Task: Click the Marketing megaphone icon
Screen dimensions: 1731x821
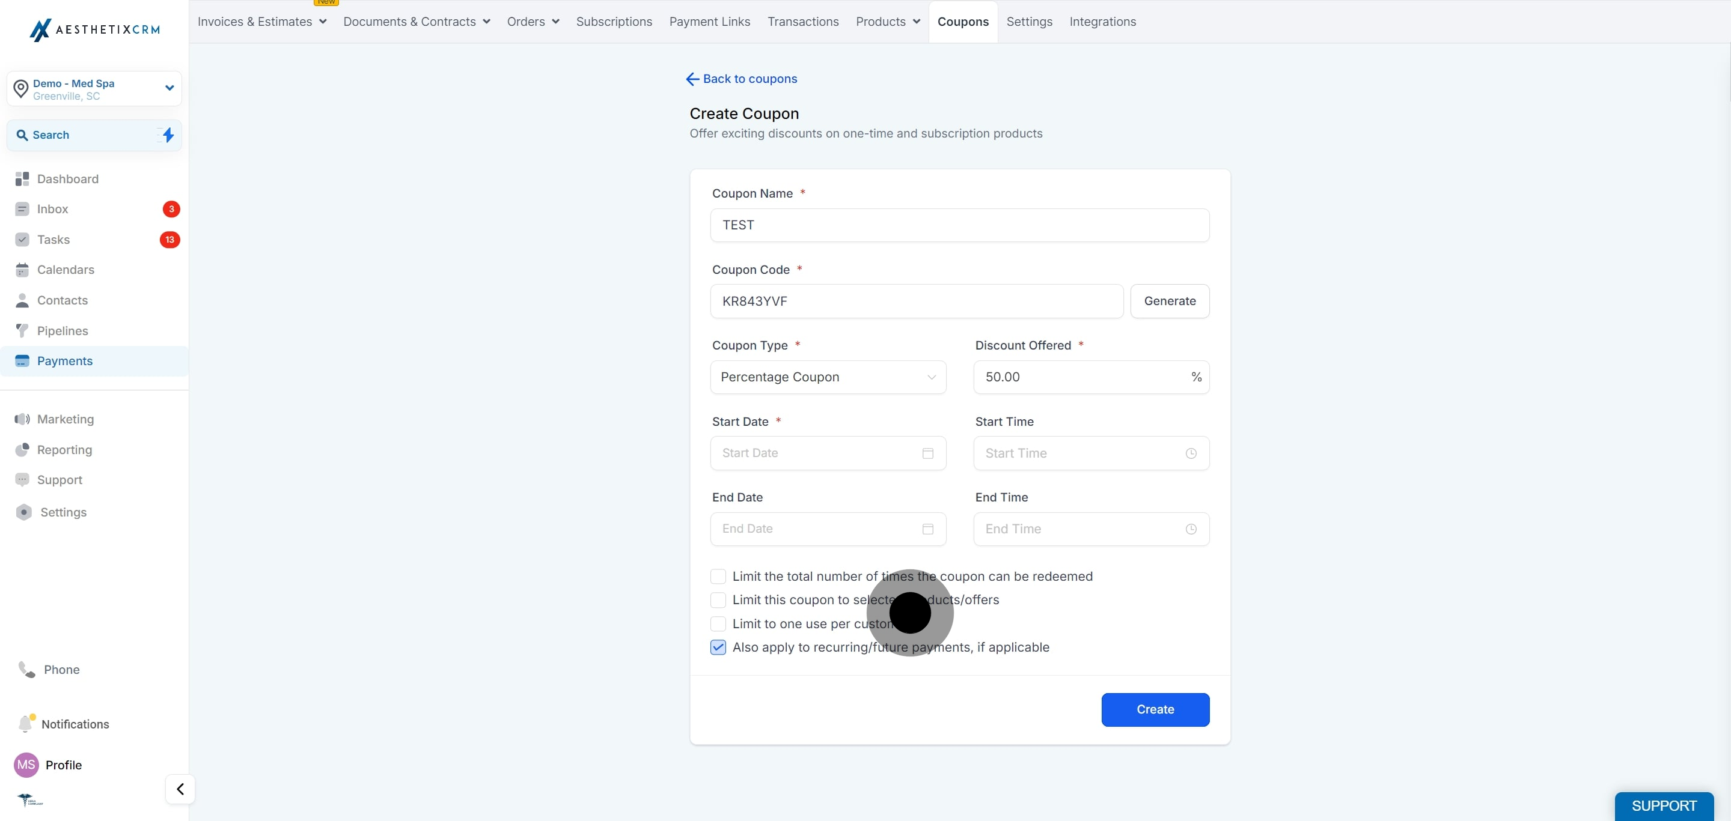Action: (22, 419)
